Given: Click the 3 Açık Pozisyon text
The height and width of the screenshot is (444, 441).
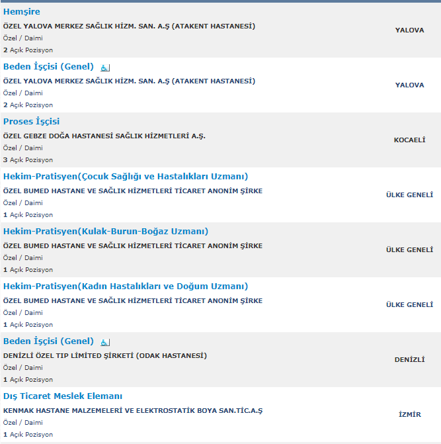Looking at the screenshot, I should [28, 160].
